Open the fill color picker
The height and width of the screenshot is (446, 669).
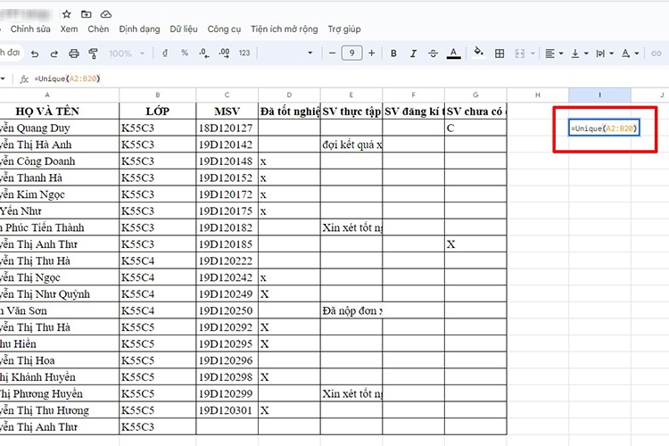pos(479,53)
